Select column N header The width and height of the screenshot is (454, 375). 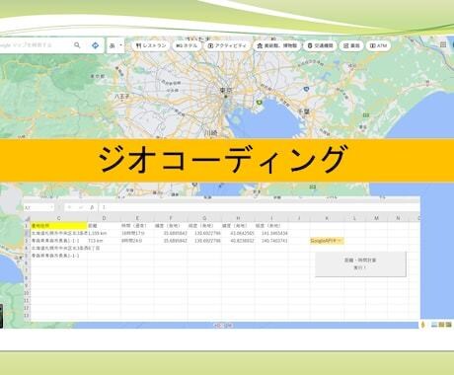tap(398, 218)
